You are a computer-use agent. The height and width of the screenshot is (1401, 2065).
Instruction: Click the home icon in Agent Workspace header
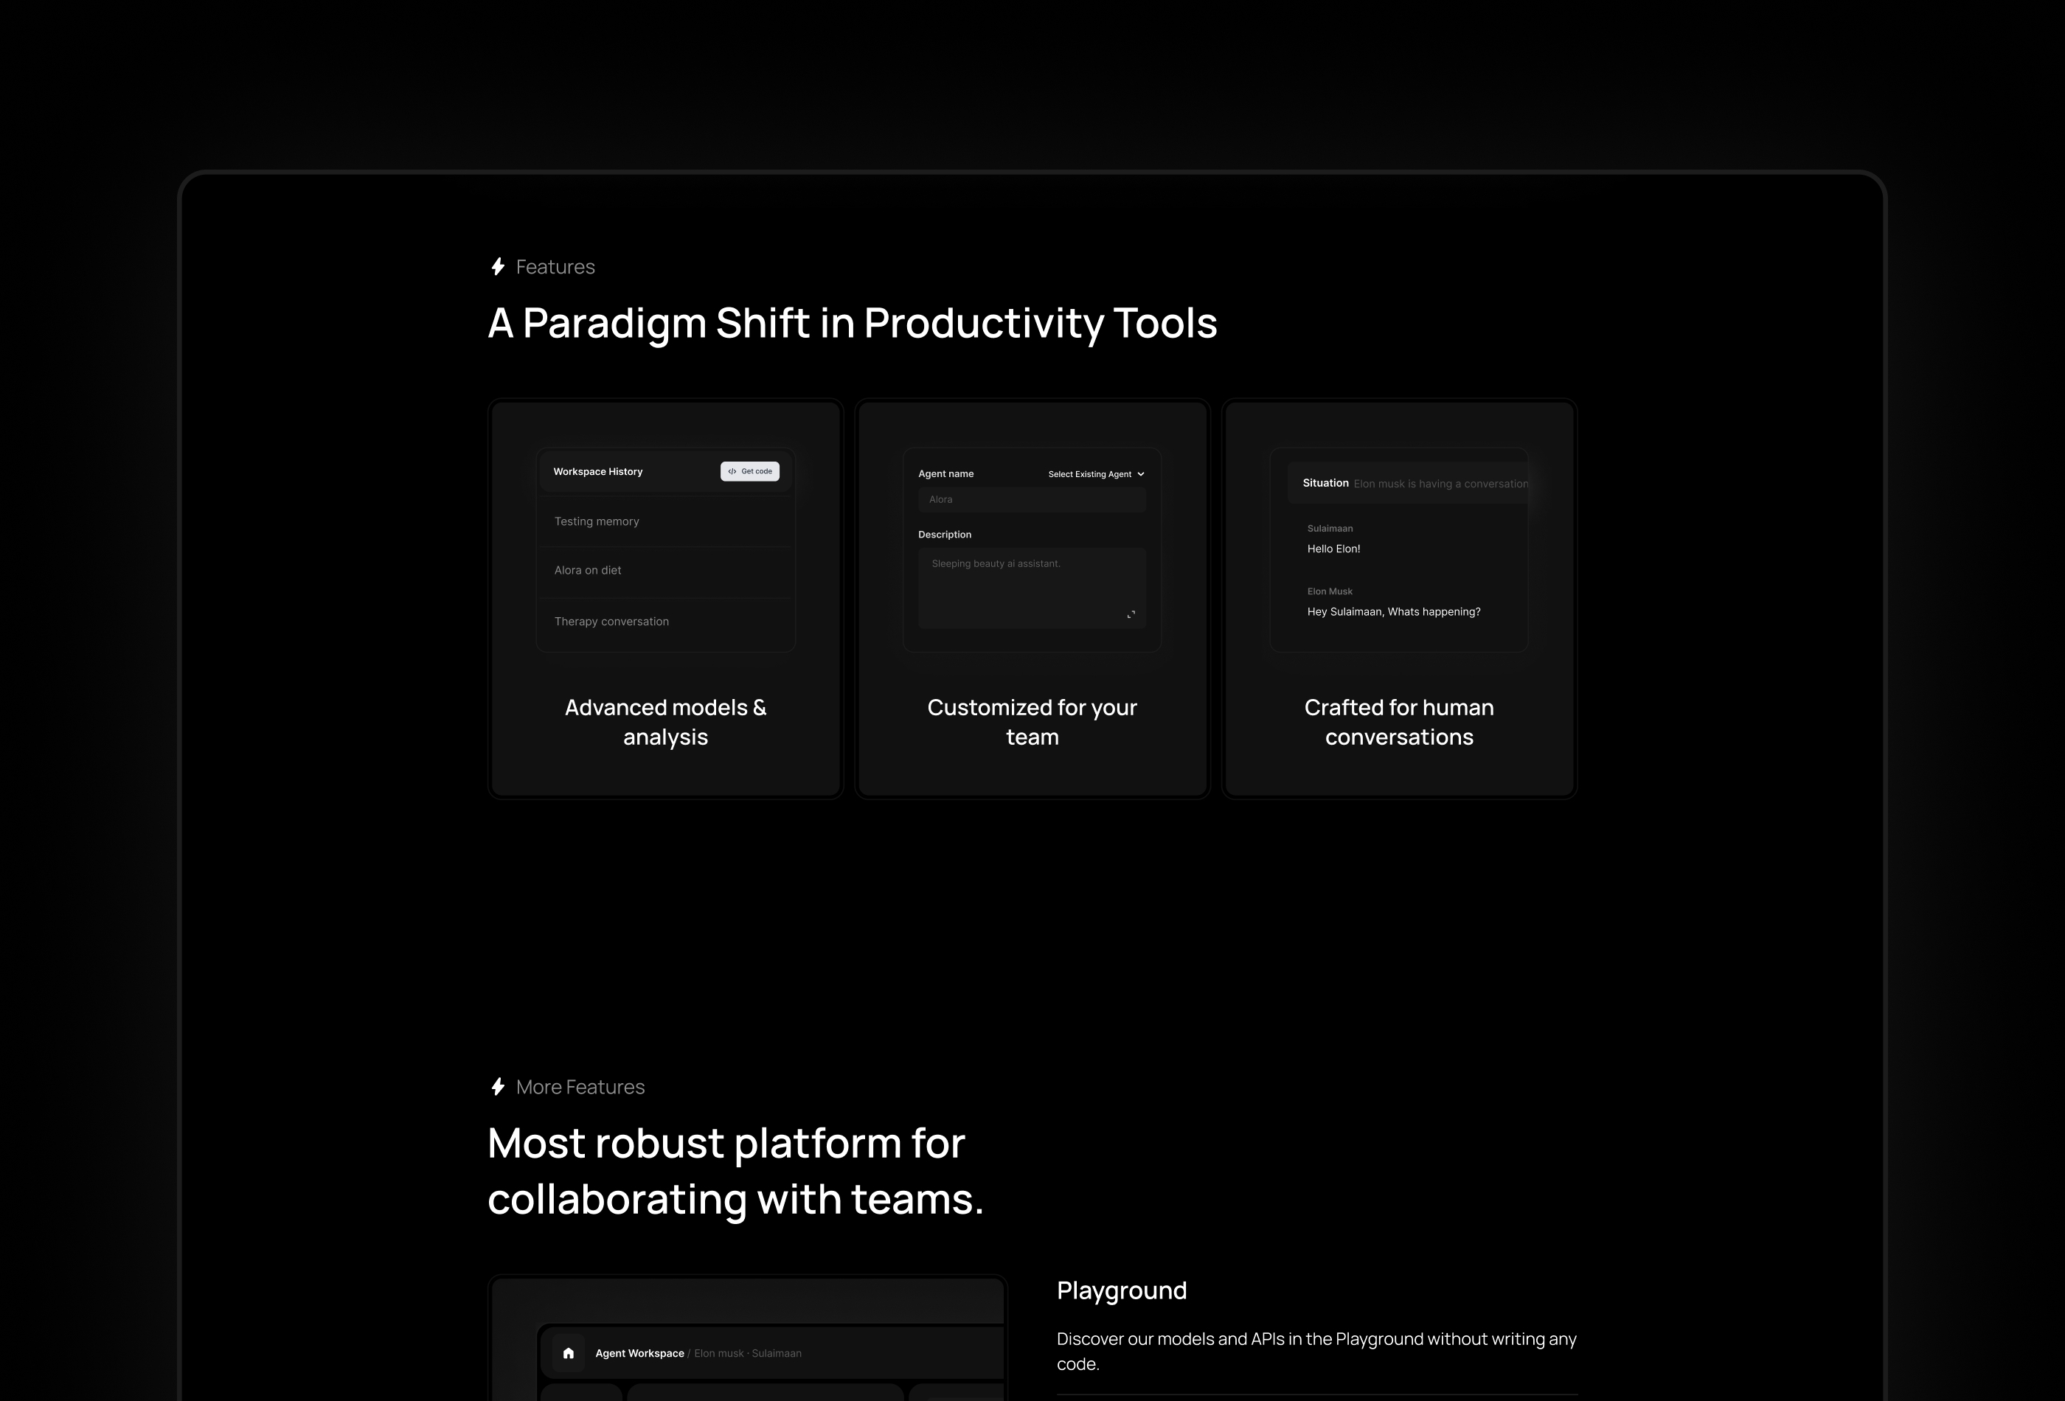click(568, 1353)
